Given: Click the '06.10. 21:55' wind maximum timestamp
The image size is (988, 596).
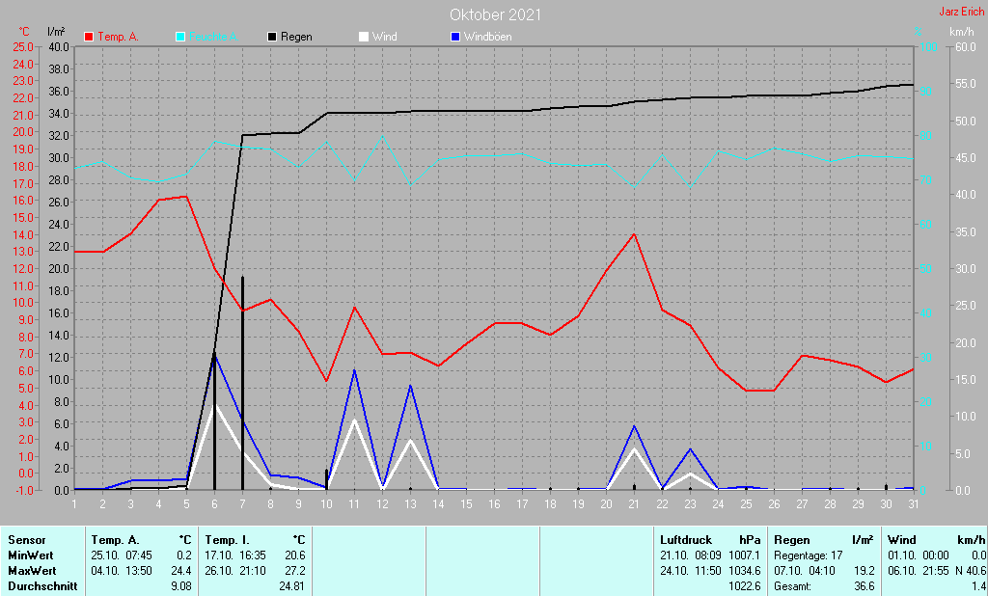Looking at the screenshot, I should pyautogui.click(x=919, y=571).
